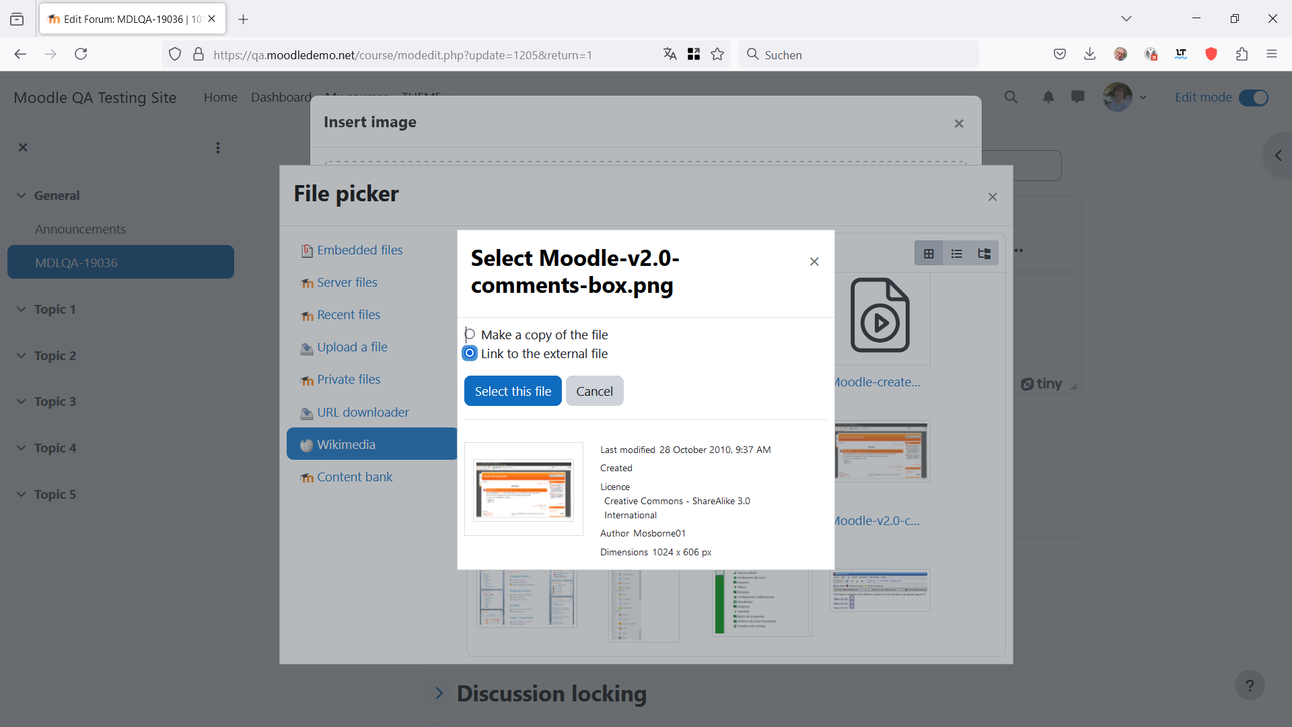Click Moodle QA Testing Site title

pyautogui.click(x=95, y=98)
